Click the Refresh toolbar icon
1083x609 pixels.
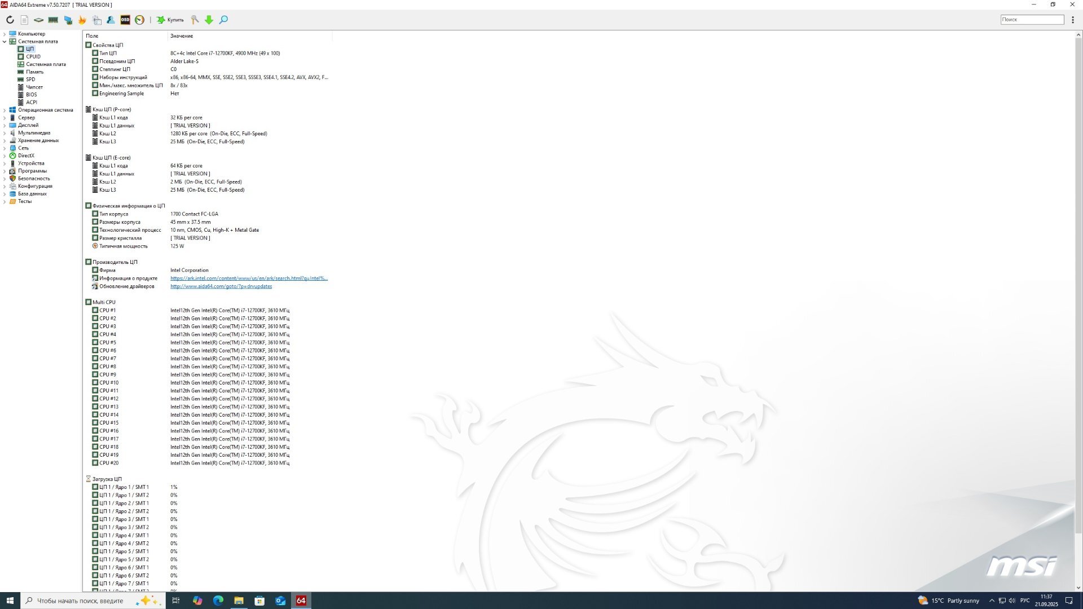pyautogui.click(x=10, y=20)
